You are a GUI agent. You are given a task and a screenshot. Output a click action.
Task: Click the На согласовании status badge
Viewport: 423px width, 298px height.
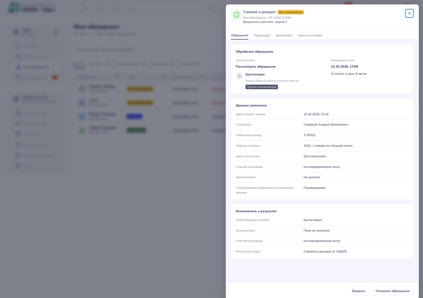[x=290, y=12]
